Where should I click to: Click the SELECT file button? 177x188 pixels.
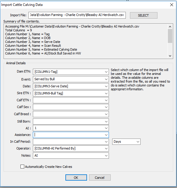(x=144, y=15)
